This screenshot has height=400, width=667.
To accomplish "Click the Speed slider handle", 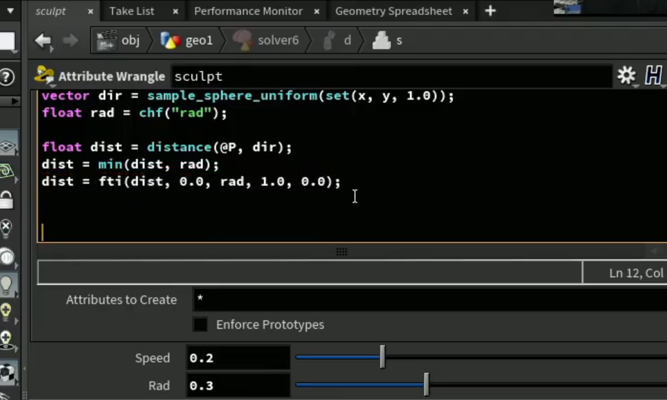I will tap(382, 357).
